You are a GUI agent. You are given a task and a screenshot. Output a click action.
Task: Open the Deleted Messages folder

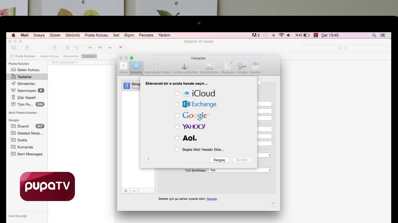(27, 133)
